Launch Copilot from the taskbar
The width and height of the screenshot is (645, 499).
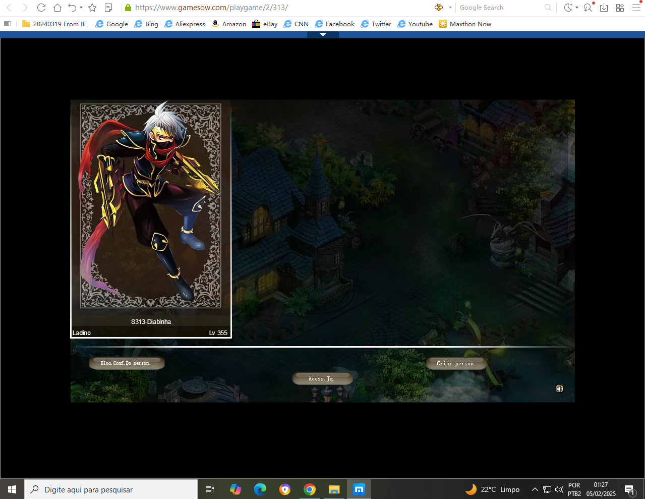coord(236,489)
